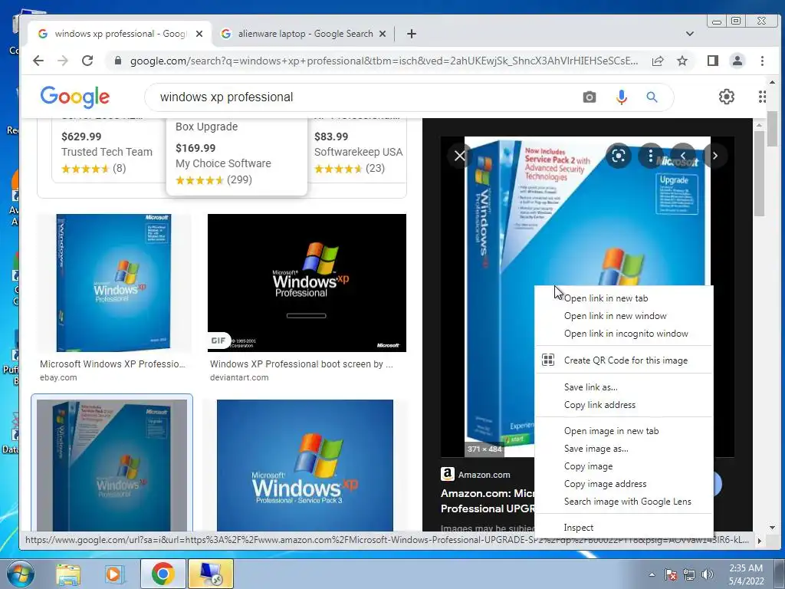Show the previous image in preview
This screenshot has height=589, width=785.
pyautogui.click(x=683, y=156)
